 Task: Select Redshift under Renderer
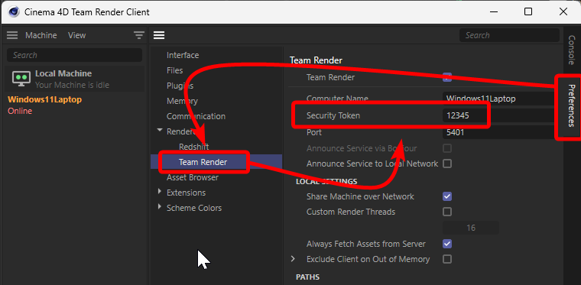click(193, 147)
